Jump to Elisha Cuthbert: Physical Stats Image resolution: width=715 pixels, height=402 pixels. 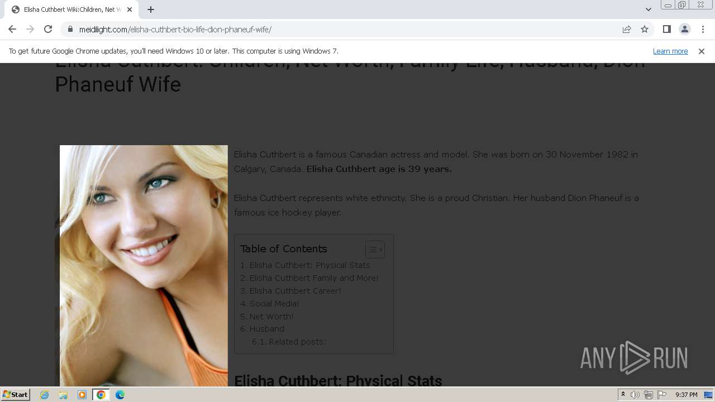[309, 265]
